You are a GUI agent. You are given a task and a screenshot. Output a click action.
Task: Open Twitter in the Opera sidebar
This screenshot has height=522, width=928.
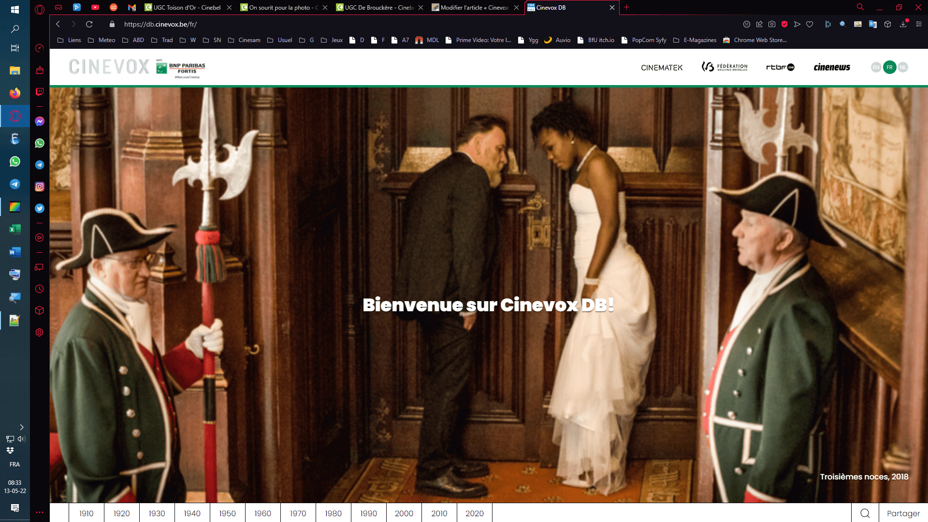40,208
